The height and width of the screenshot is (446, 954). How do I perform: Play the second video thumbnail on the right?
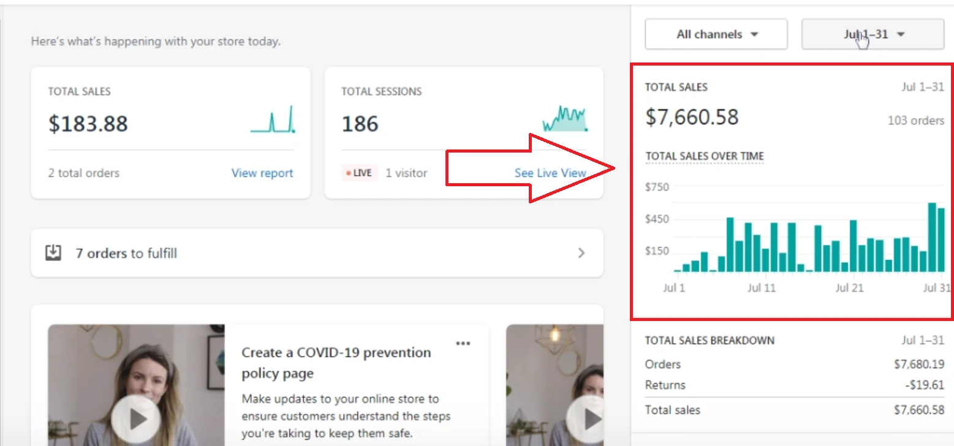click(x=586, y=419)
